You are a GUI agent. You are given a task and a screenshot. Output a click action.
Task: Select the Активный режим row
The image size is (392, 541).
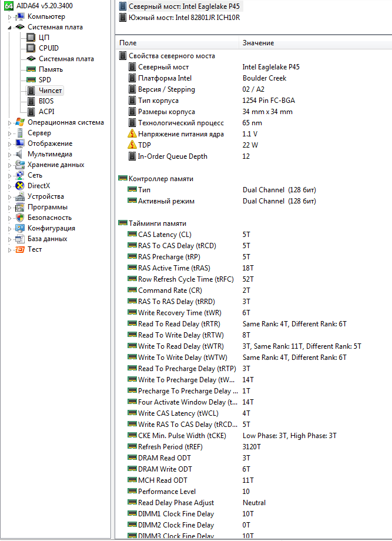[254, 201]
